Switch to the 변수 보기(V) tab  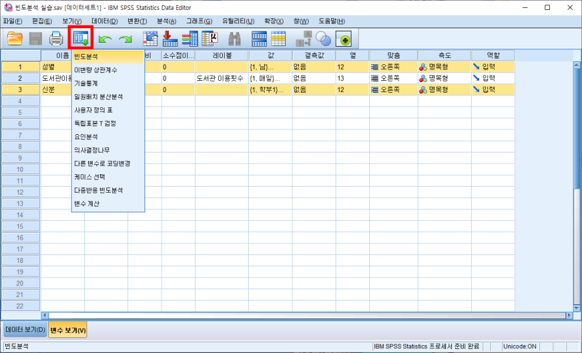click(x=68, y=330)
